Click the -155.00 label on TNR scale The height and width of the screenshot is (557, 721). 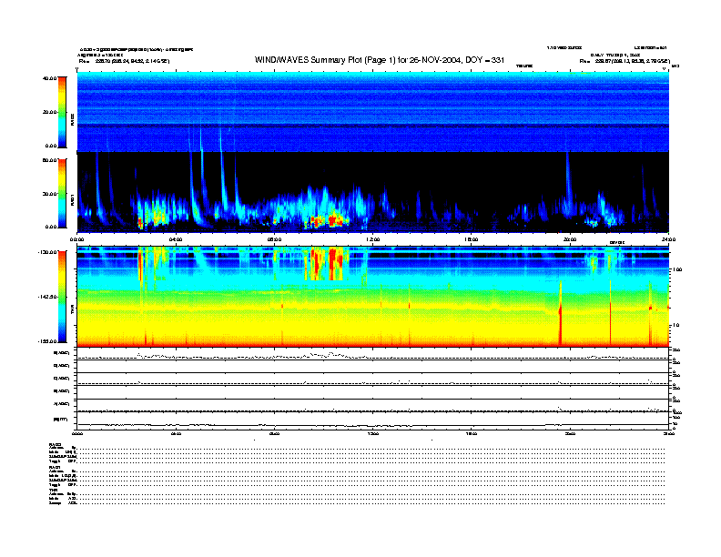[x=46, y=339]
